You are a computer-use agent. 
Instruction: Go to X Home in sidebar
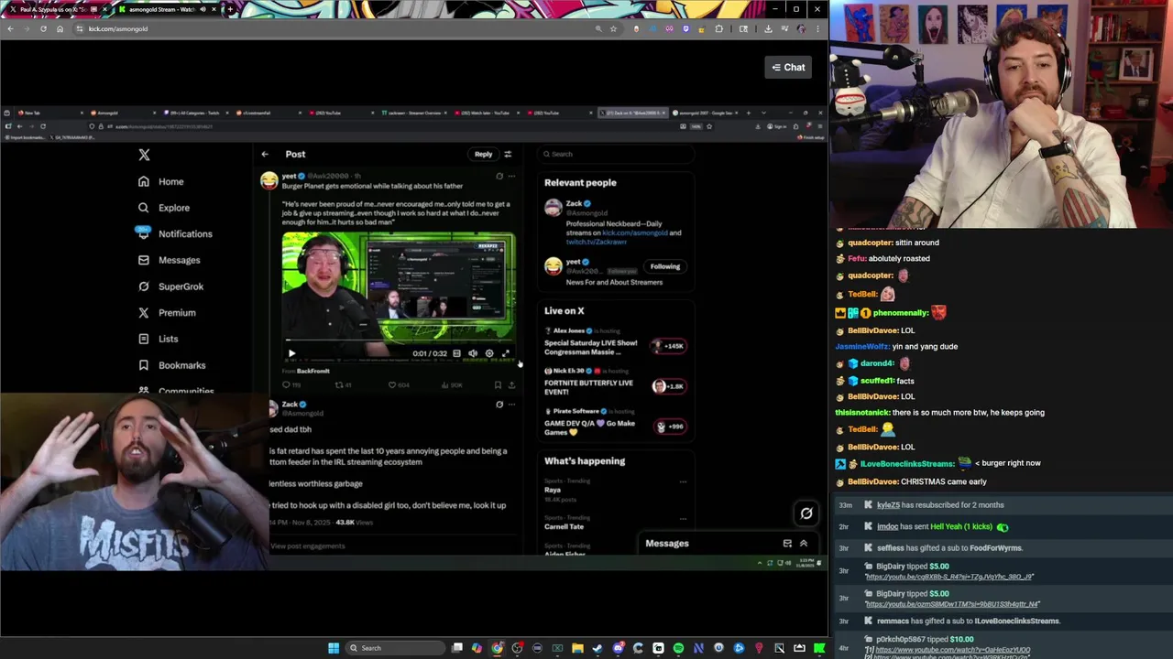coord(161,181)
